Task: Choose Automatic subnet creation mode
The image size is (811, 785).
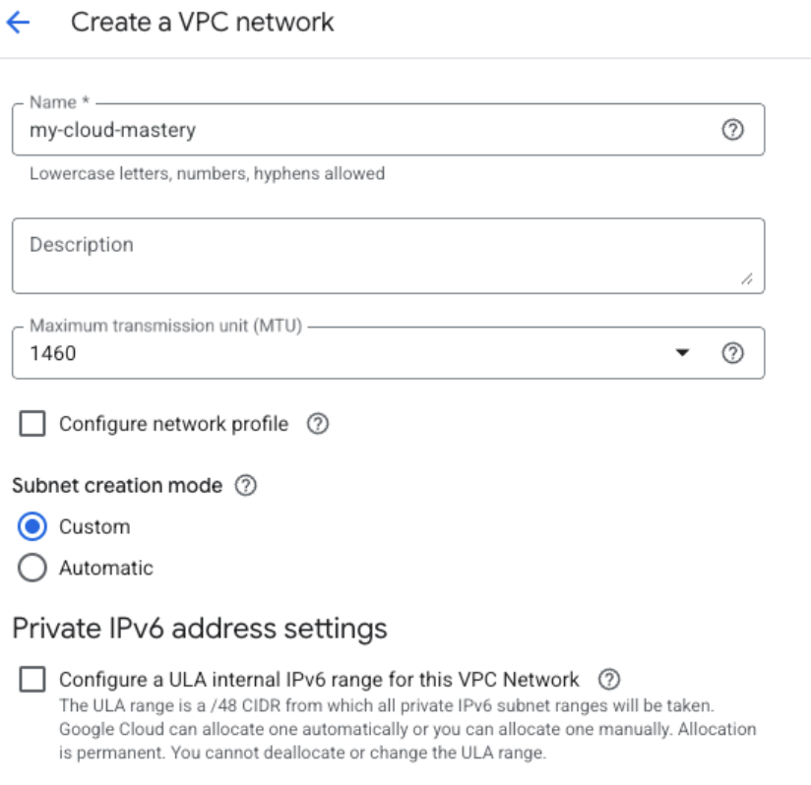Action: click(x=31, y=568)
